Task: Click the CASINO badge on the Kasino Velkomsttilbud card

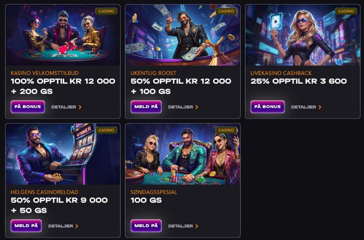Action: [x=106, y=11]
